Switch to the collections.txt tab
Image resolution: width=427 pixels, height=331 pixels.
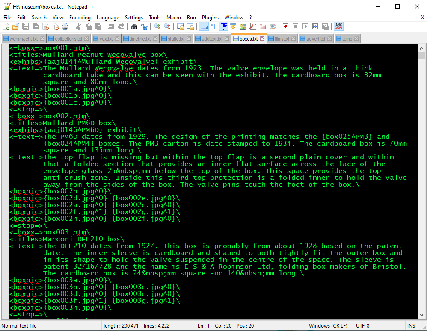coord(68,39)
